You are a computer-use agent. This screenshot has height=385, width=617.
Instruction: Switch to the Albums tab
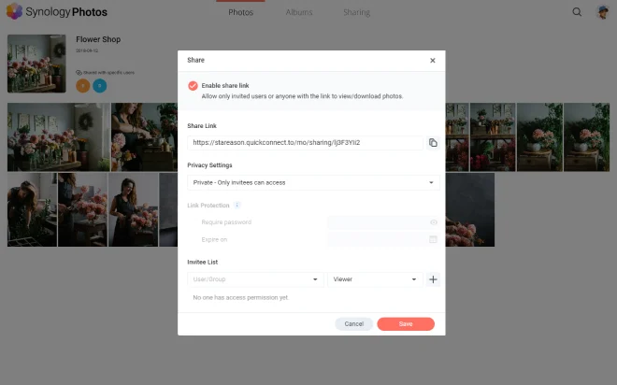(299, 13)
